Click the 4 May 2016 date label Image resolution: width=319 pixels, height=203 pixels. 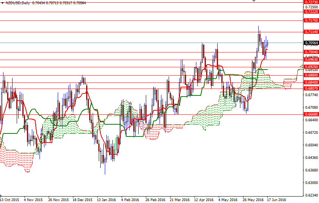click(x=228, y=200)
